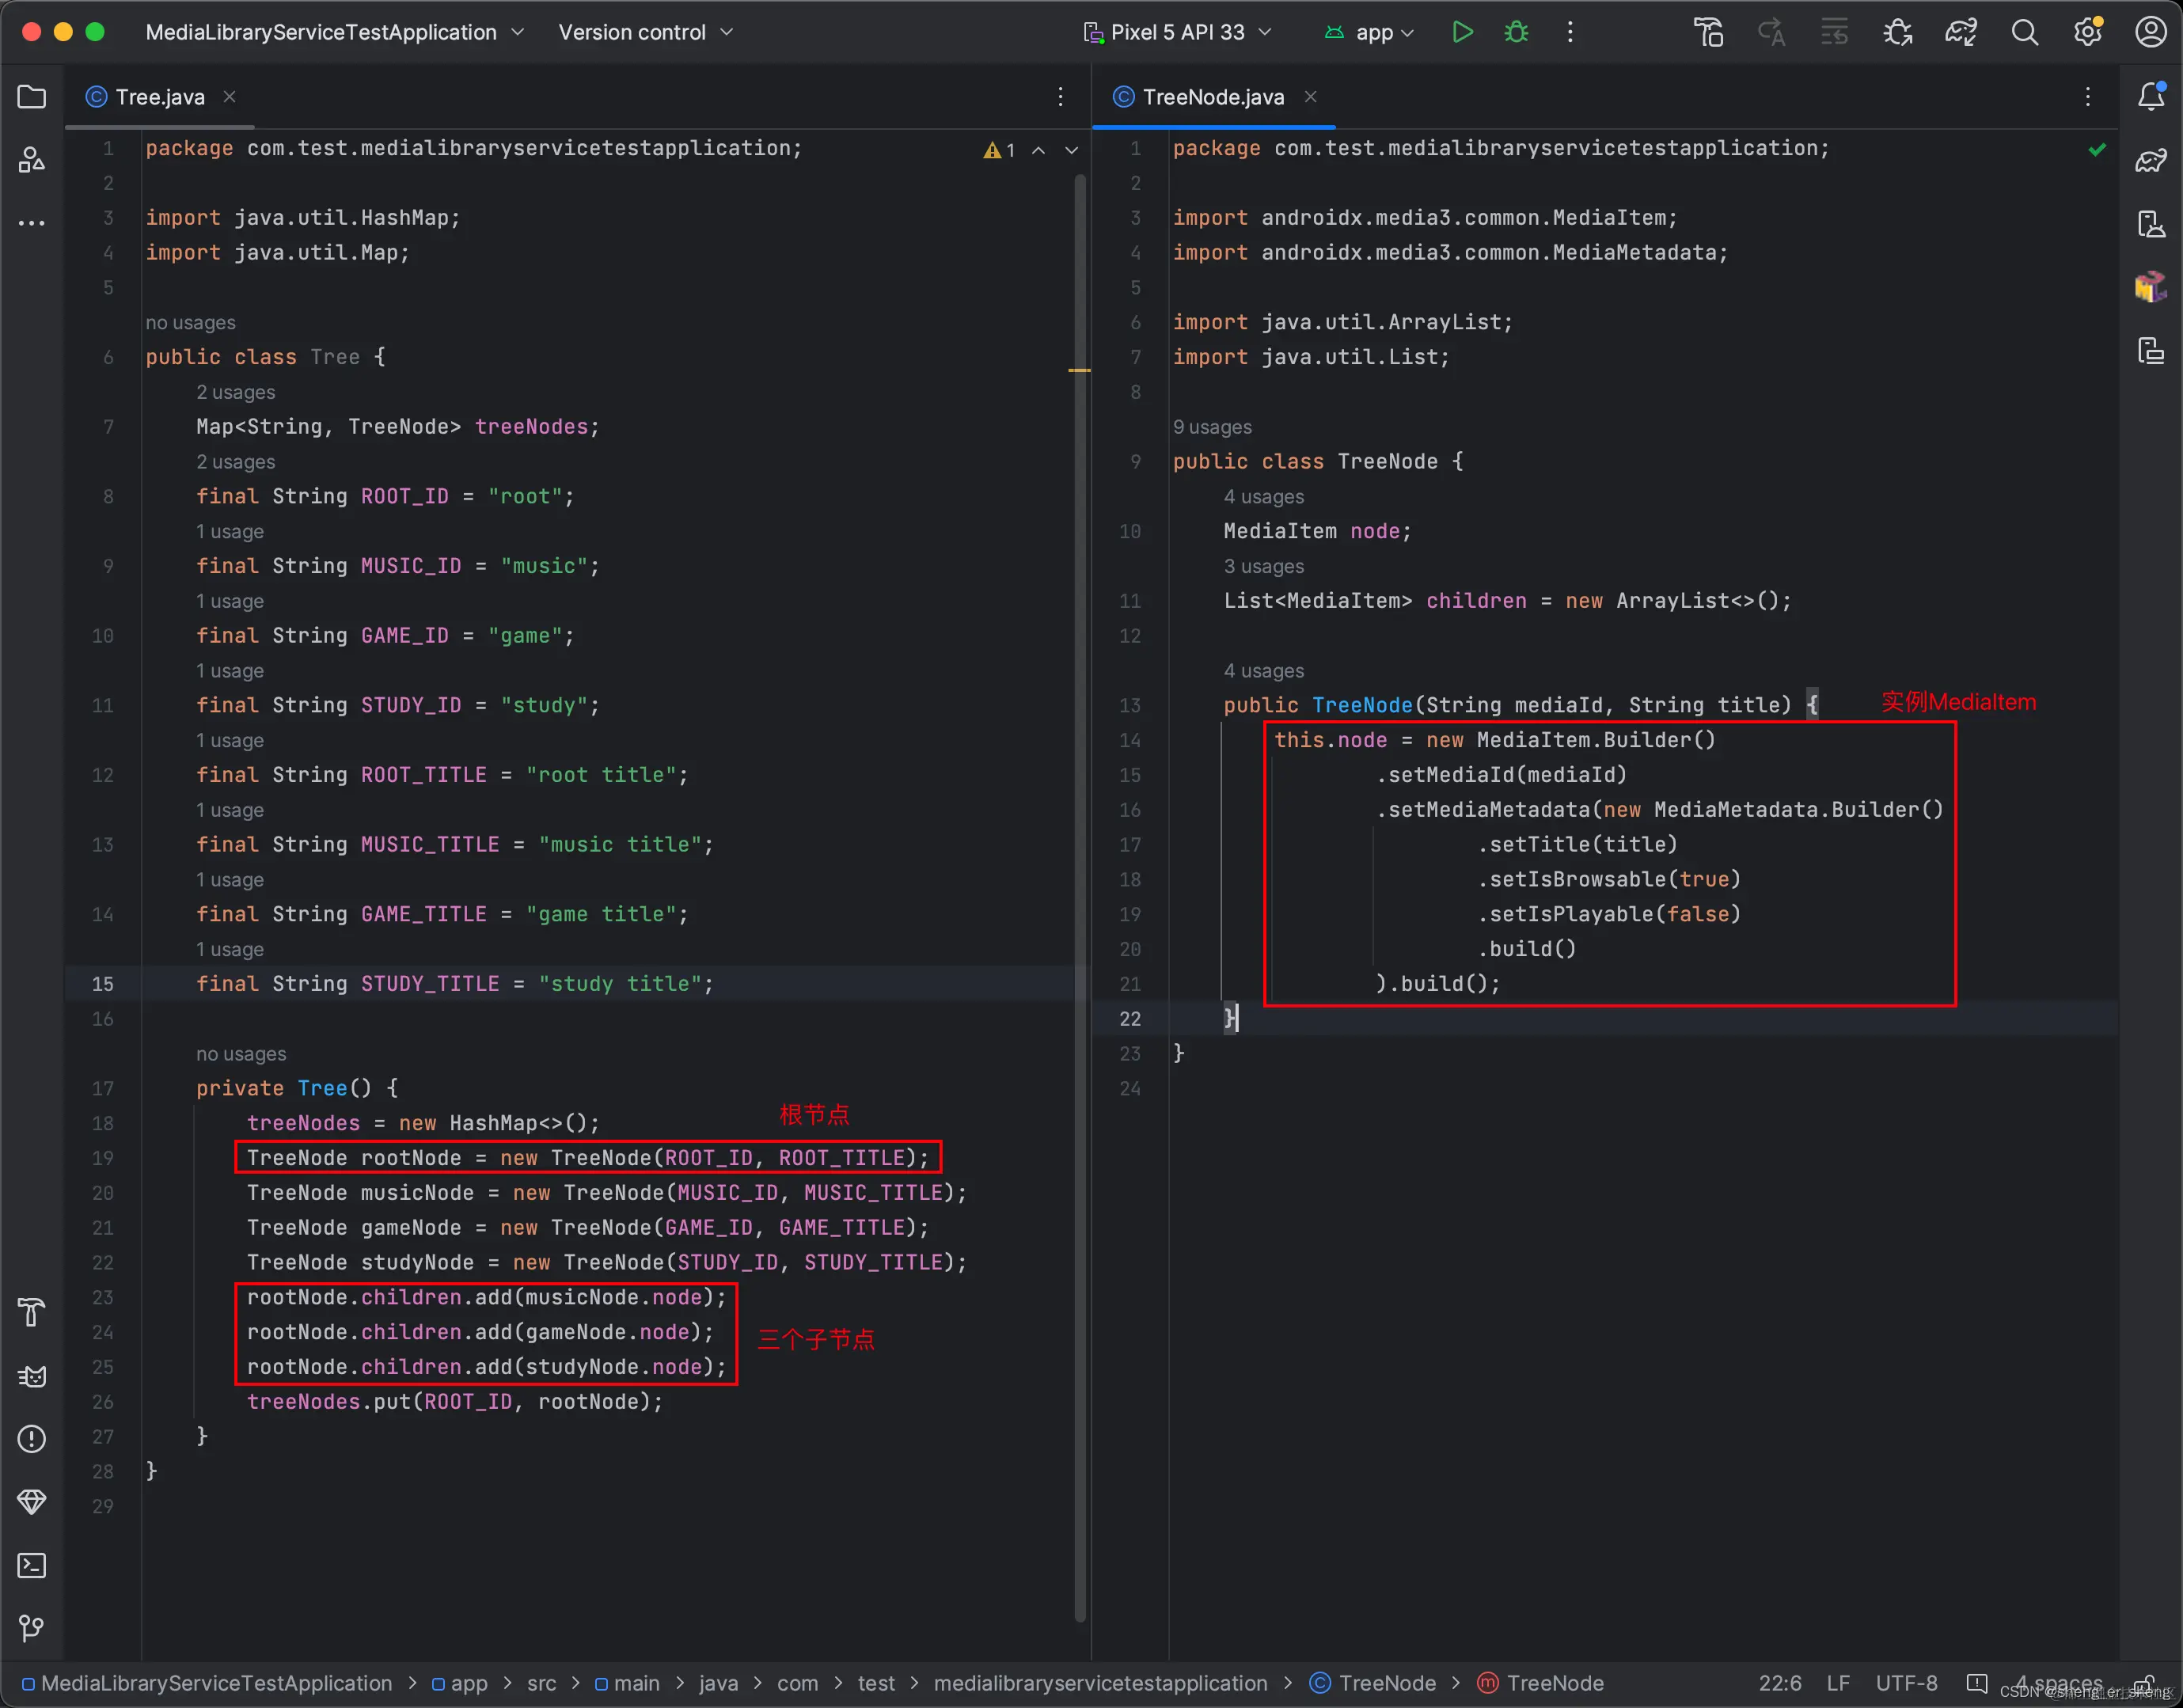Open IDE settings gear icon
Image resolution: width=2183 pixels, height=1708 pixels.
tap(2087, 32)
